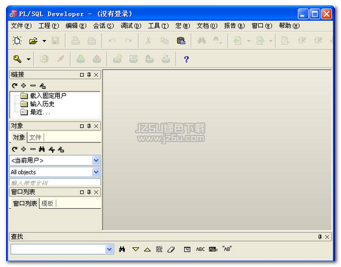Click the add icon in 链接 panel
341x267 pixels.
click(24, 86)
